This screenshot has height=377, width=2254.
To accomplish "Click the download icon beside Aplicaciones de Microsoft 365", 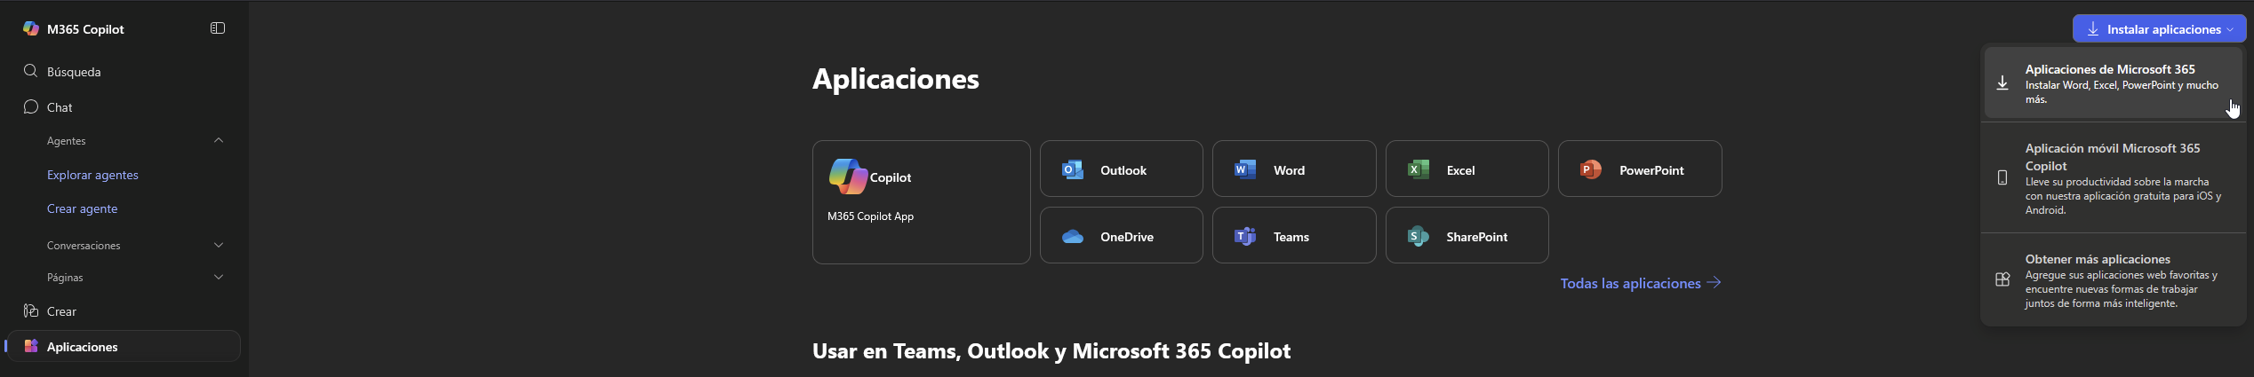I will click(x=2002, y=83).
